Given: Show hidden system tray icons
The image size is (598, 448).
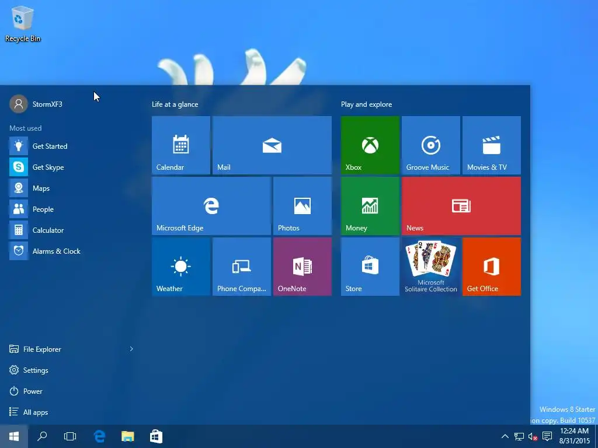Looking at the screenshot, I should tap(505, 436).
